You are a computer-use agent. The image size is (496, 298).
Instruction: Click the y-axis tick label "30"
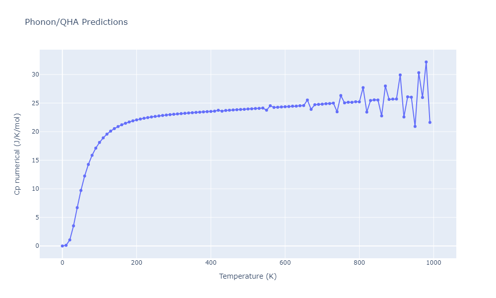pos(32,74)
